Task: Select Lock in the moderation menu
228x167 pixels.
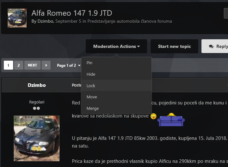Action: tap(116, 86)
